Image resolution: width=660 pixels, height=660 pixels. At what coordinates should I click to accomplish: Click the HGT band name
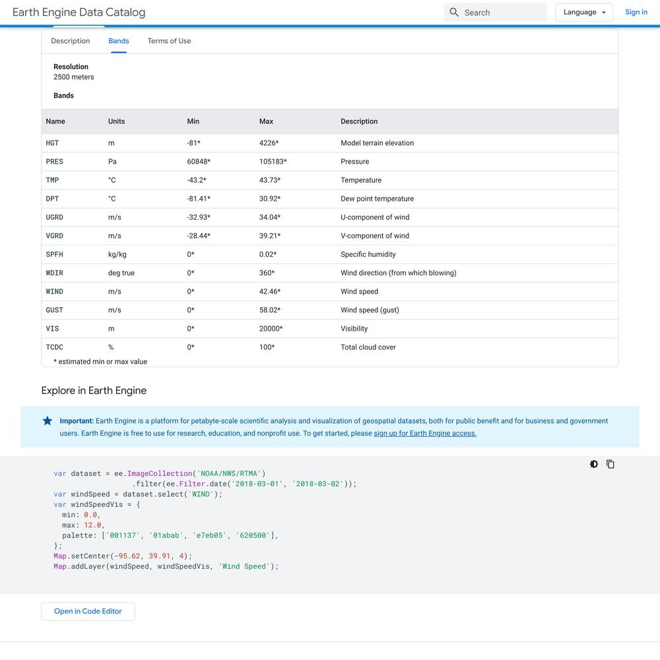coord(52,143)
